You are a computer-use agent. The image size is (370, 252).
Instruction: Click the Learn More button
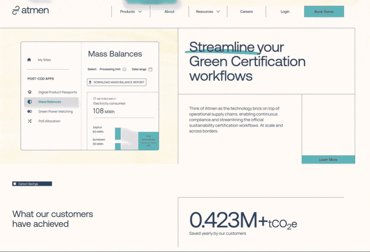328,160
